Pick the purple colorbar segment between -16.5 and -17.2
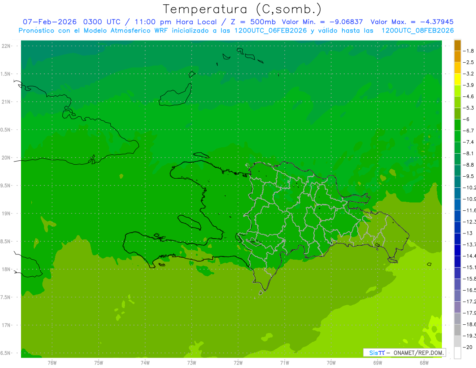The image size is (476, 368). 457,296
